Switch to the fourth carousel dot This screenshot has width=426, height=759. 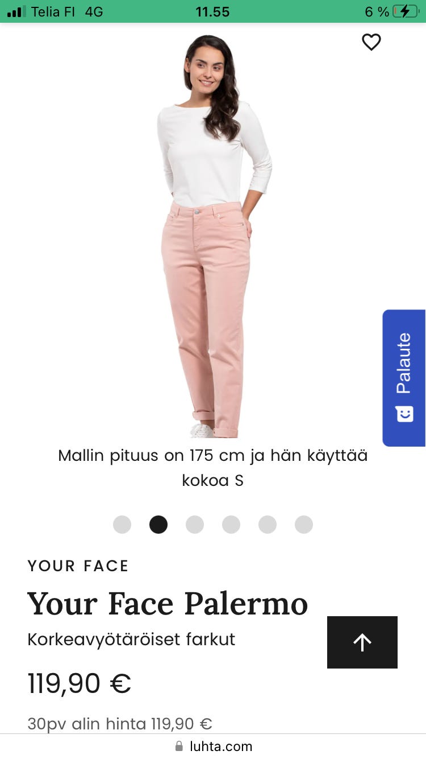coord(231,525)
